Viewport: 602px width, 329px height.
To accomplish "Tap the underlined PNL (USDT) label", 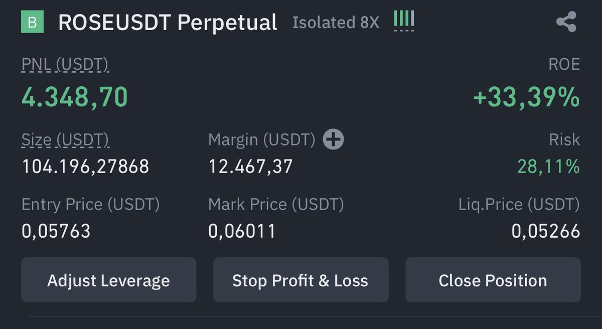I will (65, 65).
